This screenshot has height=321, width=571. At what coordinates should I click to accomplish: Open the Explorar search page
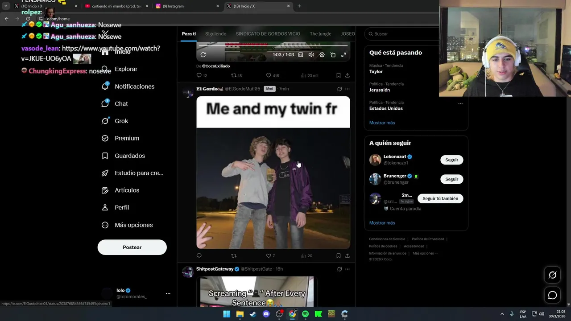coord(119,69)
